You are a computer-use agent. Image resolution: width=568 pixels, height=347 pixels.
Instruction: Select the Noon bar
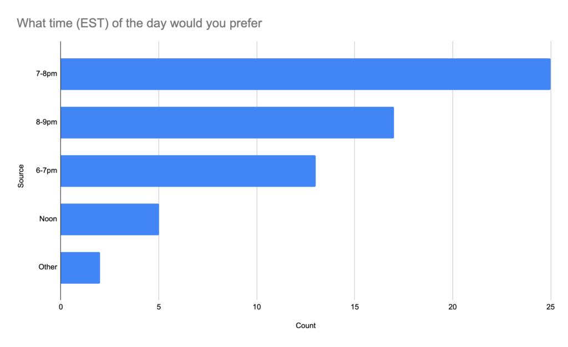[x=109, y=219]
